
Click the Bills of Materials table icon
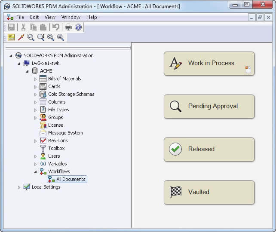[43, 79]
